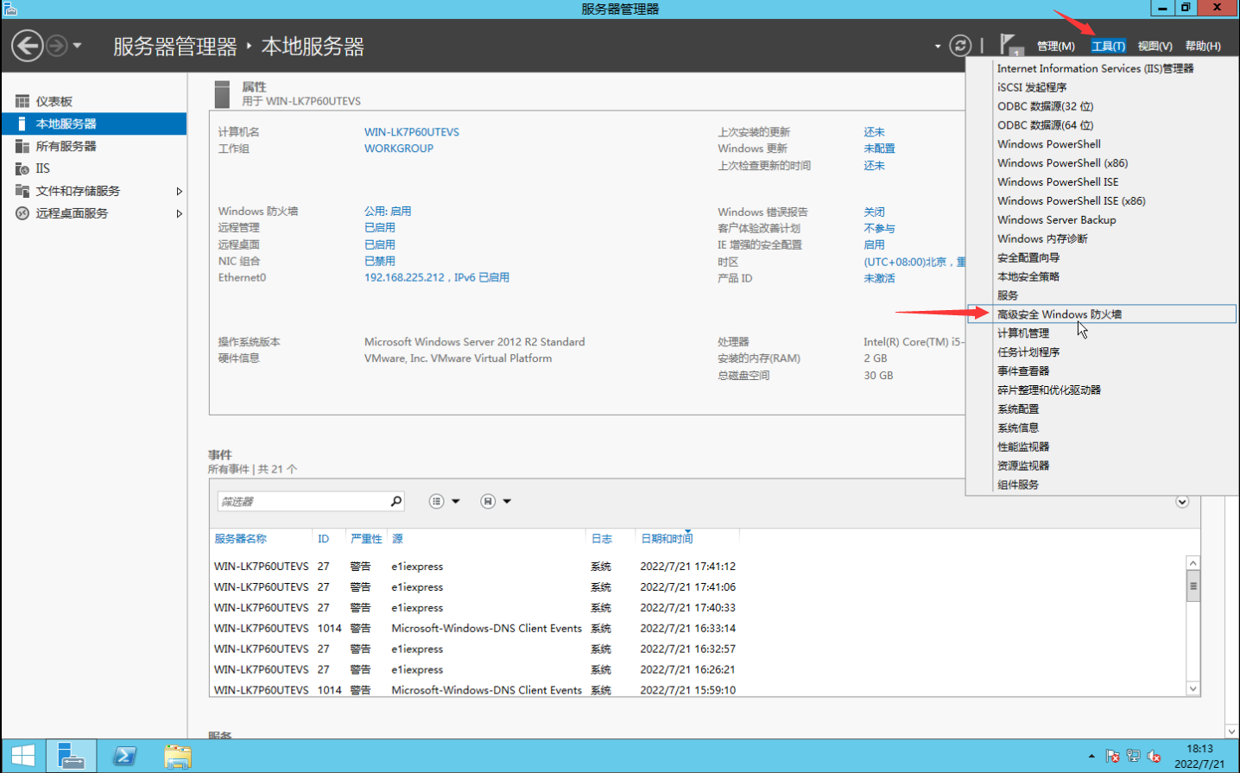Open 性能监视器 from the tools menu
The width and height of the screenshot is (1240, 773).
[x=1101, y=447]
